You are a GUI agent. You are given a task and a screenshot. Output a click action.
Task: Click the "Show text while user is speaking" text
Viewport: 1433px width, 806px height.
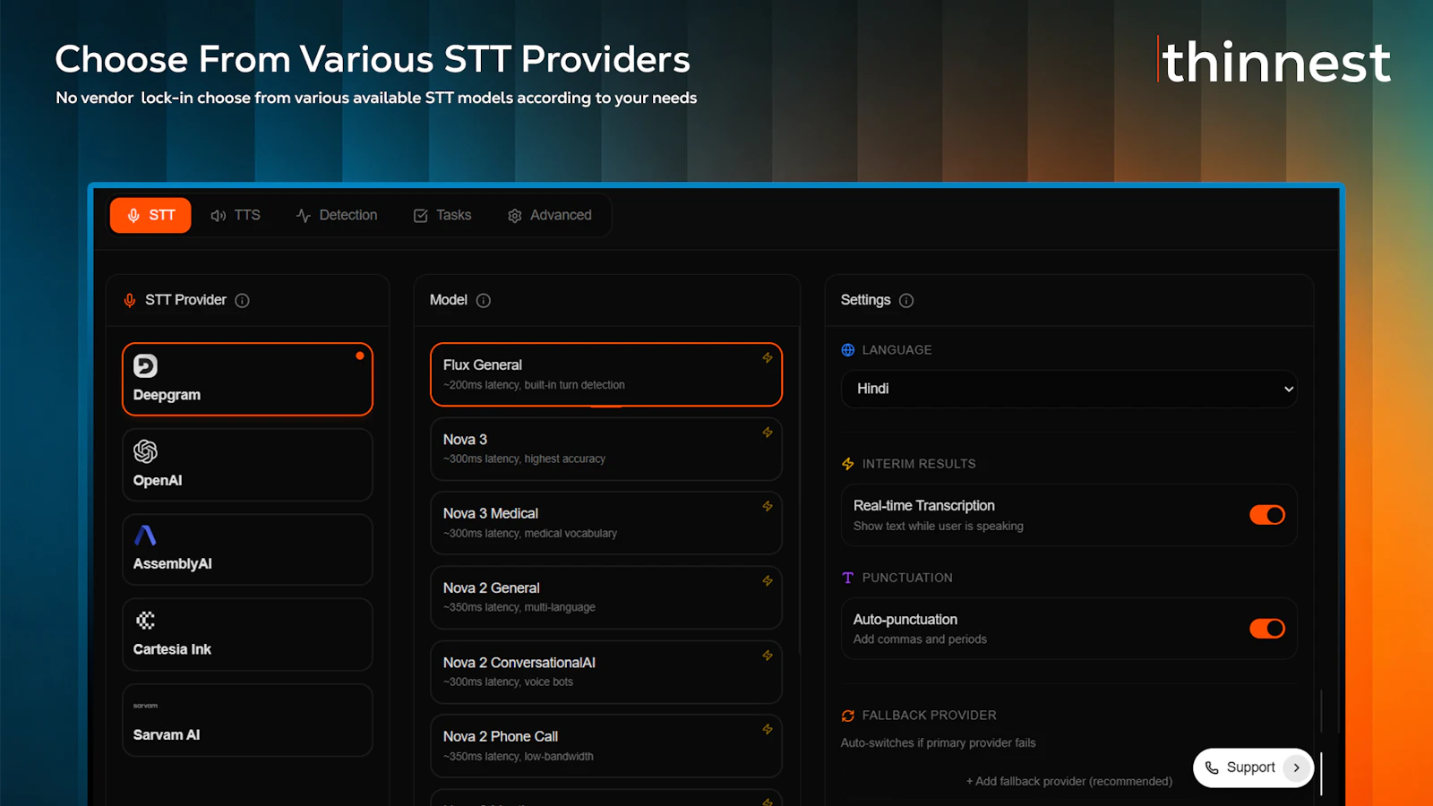pyautogui.click(x=939, y=527)
